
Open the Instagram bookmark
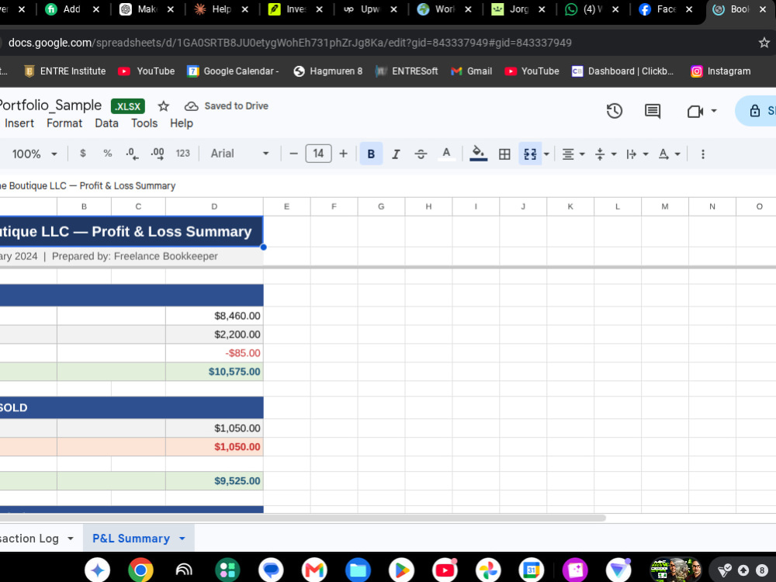coord(721,71)
